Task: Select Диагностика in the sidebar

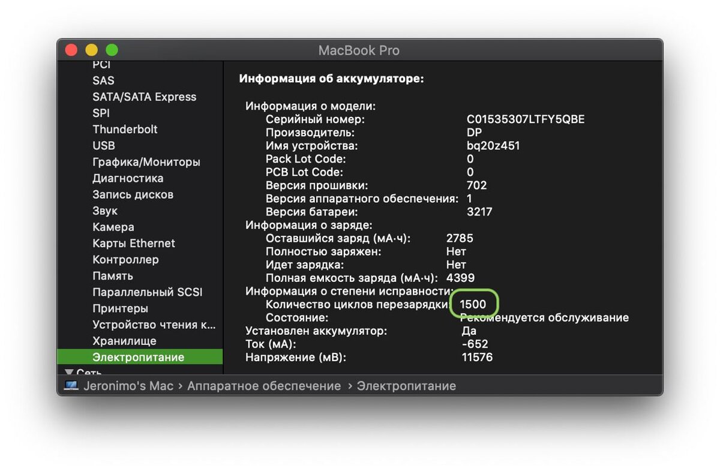Action: [128, 178]
